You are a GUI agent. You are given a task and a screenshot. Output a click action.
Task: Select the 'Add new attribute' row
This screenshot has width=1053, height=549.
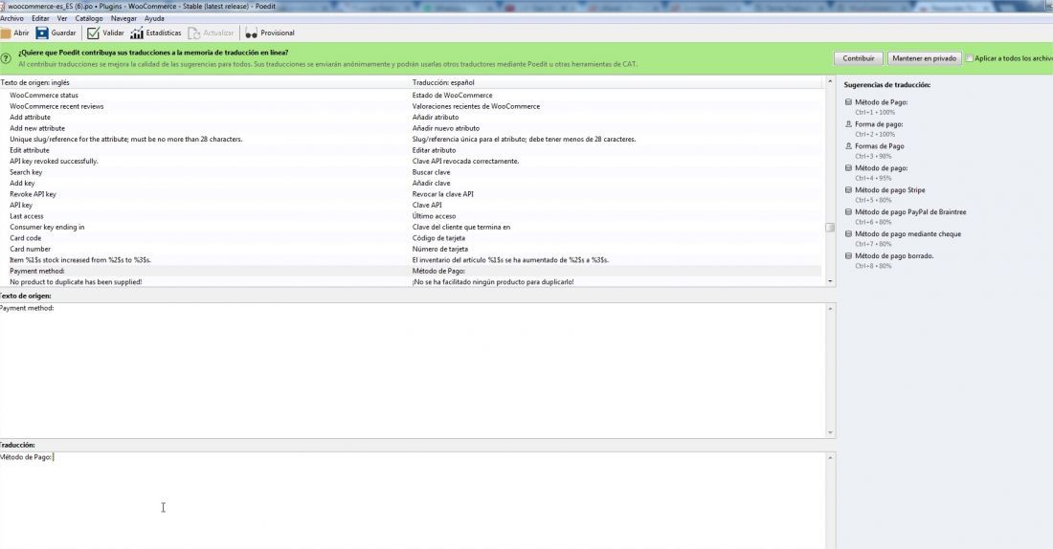tap(411, 128)
